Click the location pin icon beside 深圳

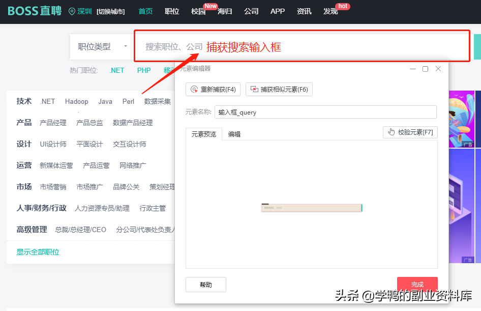click(72, 12)
